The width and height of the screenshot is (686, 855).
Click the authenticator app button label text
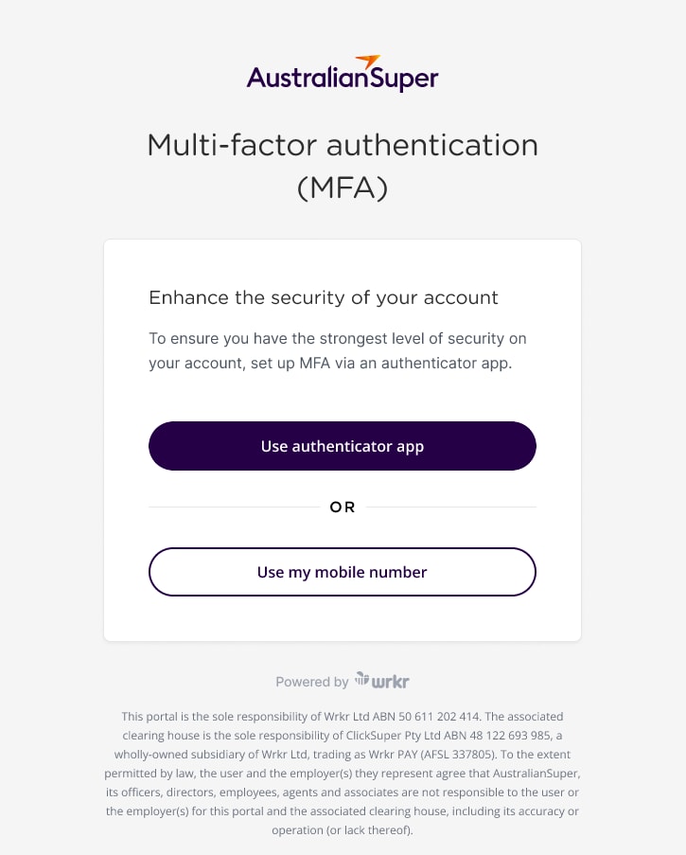(x=343, y=446)
